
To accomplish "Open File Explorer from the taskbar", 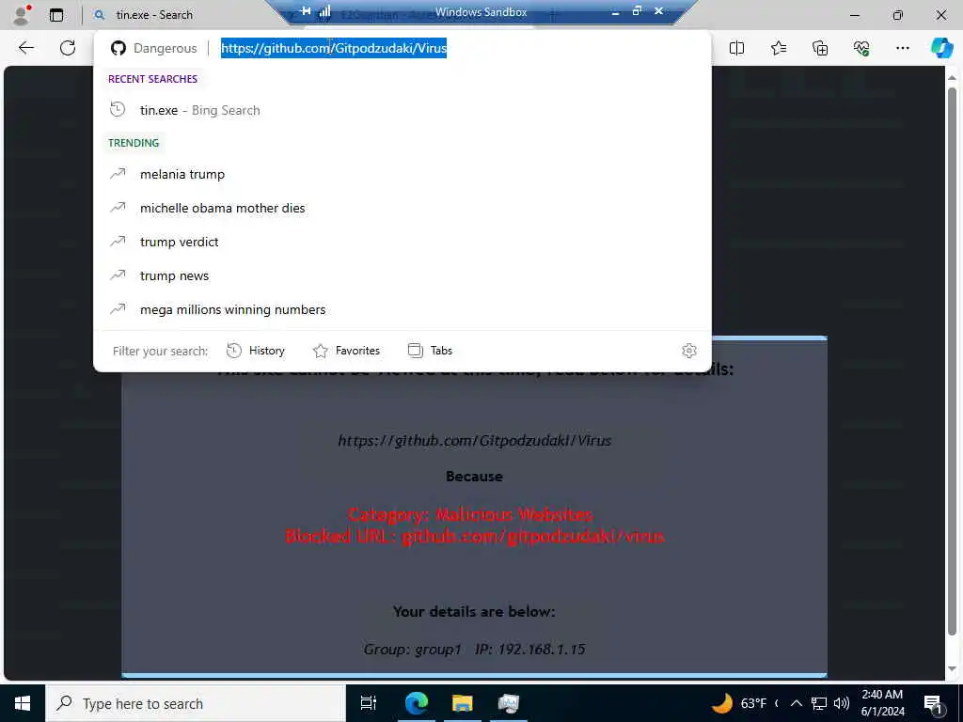I will point(462,703).
